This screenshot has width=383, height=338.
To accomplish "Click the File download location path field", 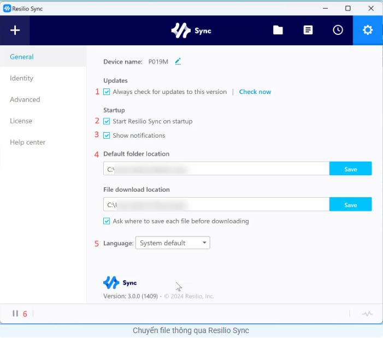I will click(x=216, y=204).
